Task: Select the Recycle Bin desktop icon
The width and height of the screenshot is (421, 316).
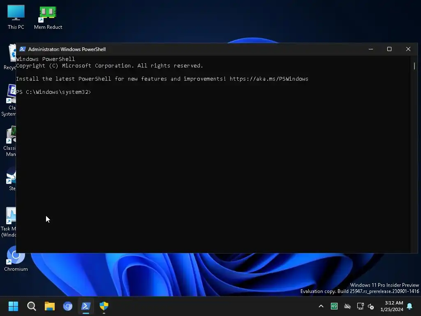Action: pos(9,57)
